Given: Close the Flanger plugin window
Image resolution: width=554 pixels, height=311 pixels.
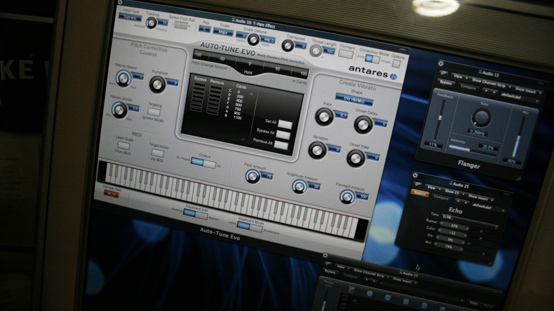Looking at the screenshot, I should [x=440, y=64].
